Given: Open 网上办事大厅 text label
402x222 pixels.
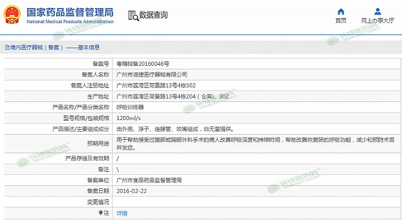Looking at the screenshot, I should click(378, 21).
